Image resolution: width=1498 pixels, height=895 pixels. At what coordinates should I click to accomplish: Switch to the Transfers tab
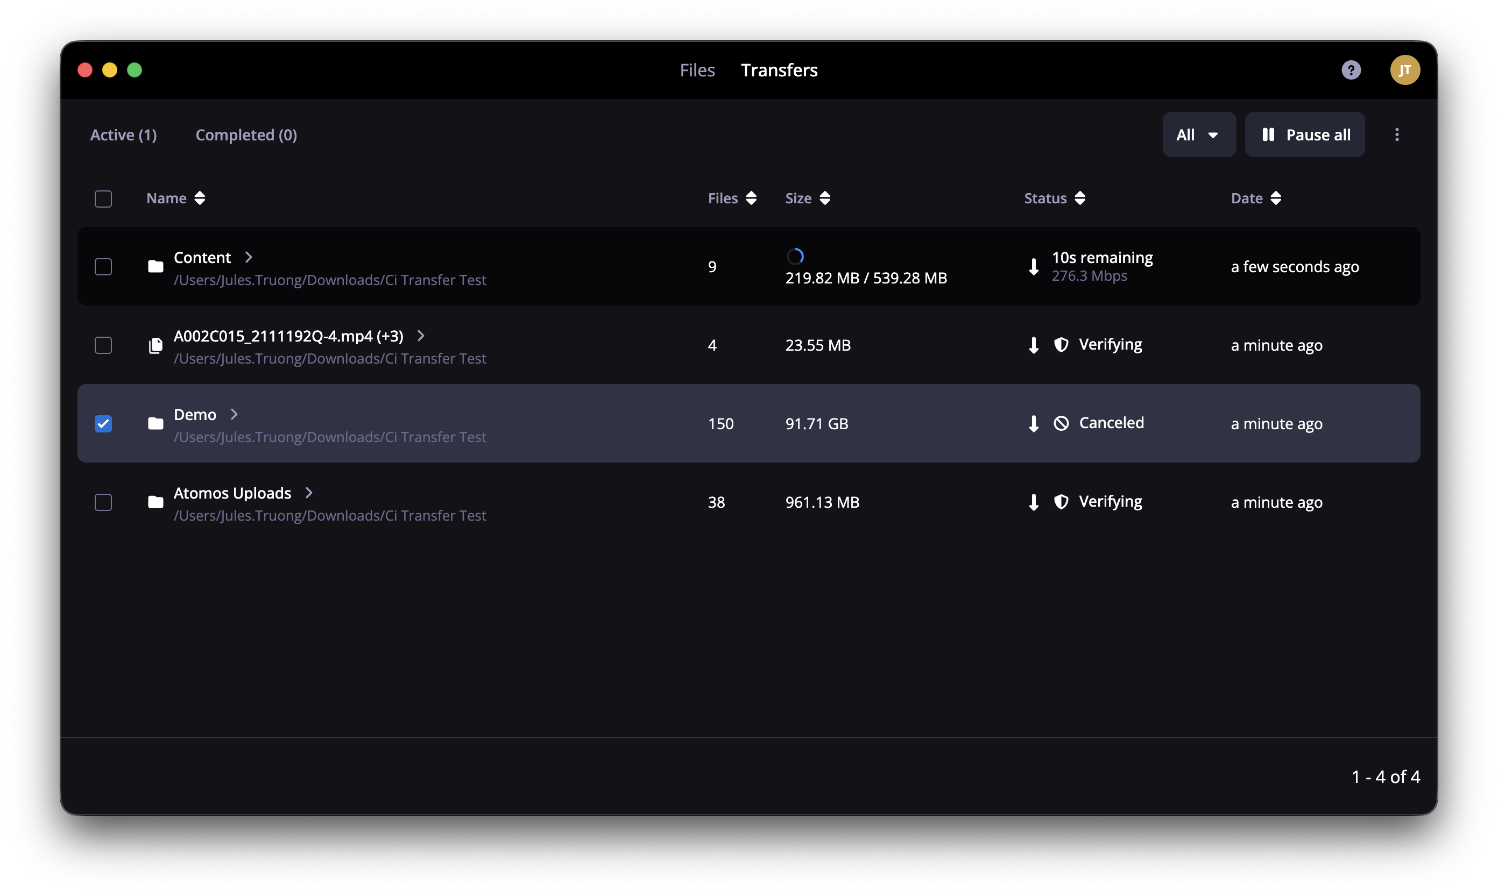click(779, 70)
